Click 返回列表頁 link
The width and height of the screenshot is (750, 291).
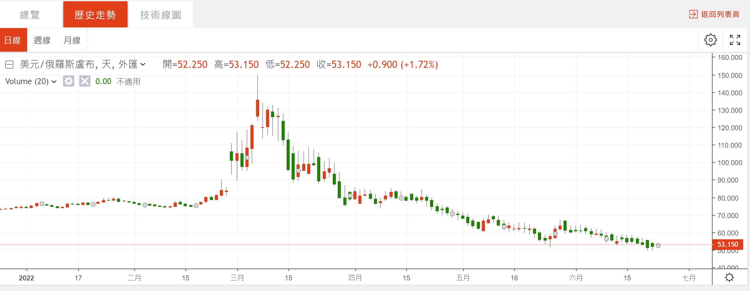pos(720,14)
